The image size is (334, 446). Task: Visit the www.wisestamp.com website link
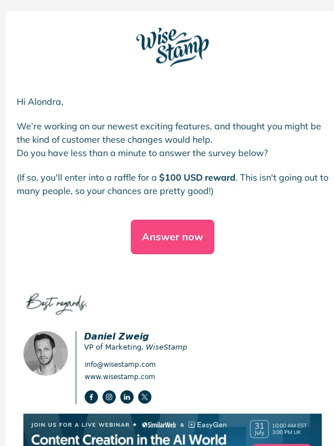[120, 377]
